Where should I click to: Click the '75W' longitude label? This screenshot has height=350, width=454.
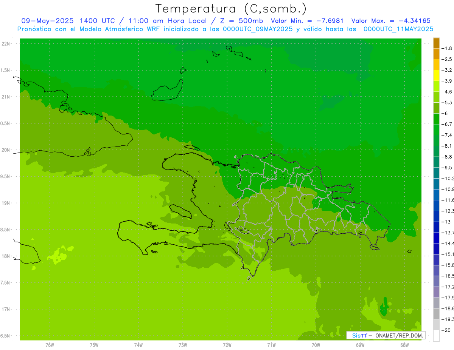[94, 345]
